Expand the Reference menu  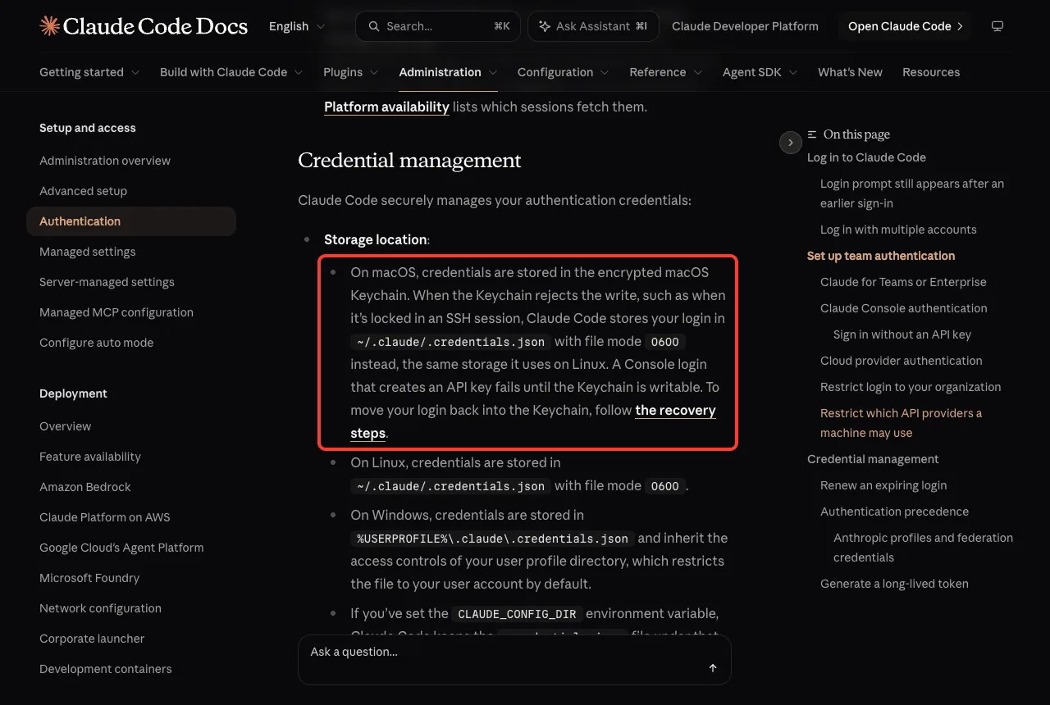click(666, 72)
